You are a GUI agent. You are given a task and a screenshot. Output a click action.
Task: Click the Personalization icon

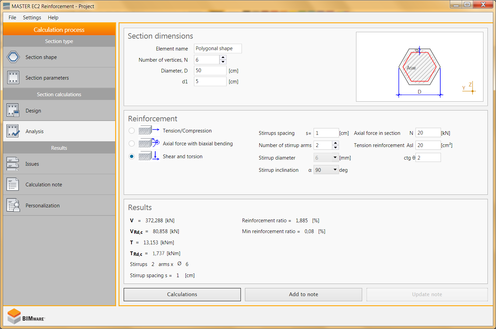13,205
